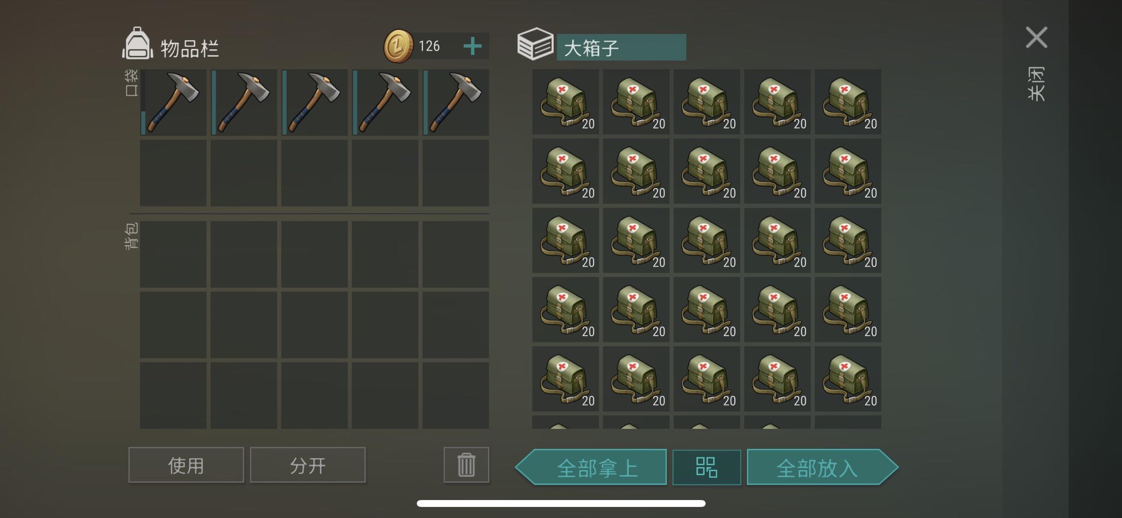Select the empty slot under first hatchet
Viewport: 1122px width, 518px height.
click(x=173, y=173)
